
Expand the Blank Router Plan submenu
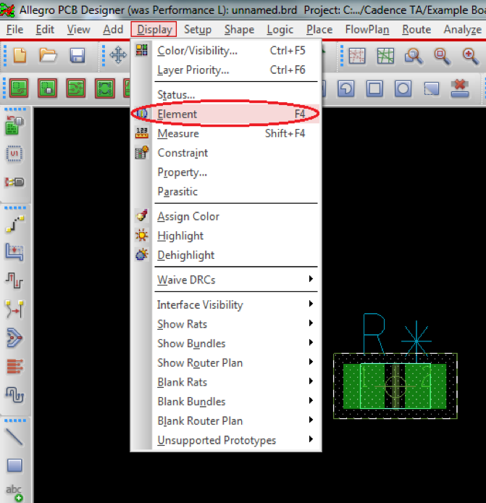(x=226, y=421)
